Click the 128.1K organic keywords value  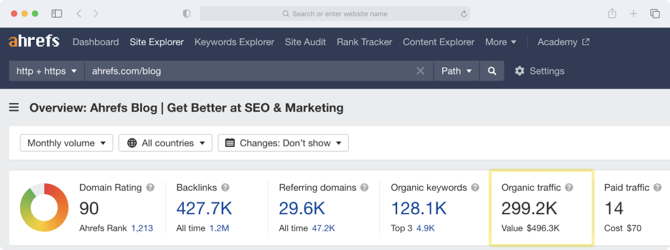tap(419, 208)
